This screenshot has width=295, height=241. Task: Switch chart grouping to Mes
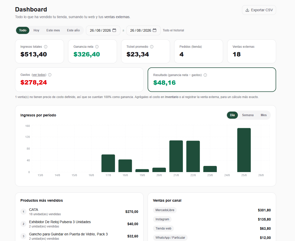click(264, 115)
